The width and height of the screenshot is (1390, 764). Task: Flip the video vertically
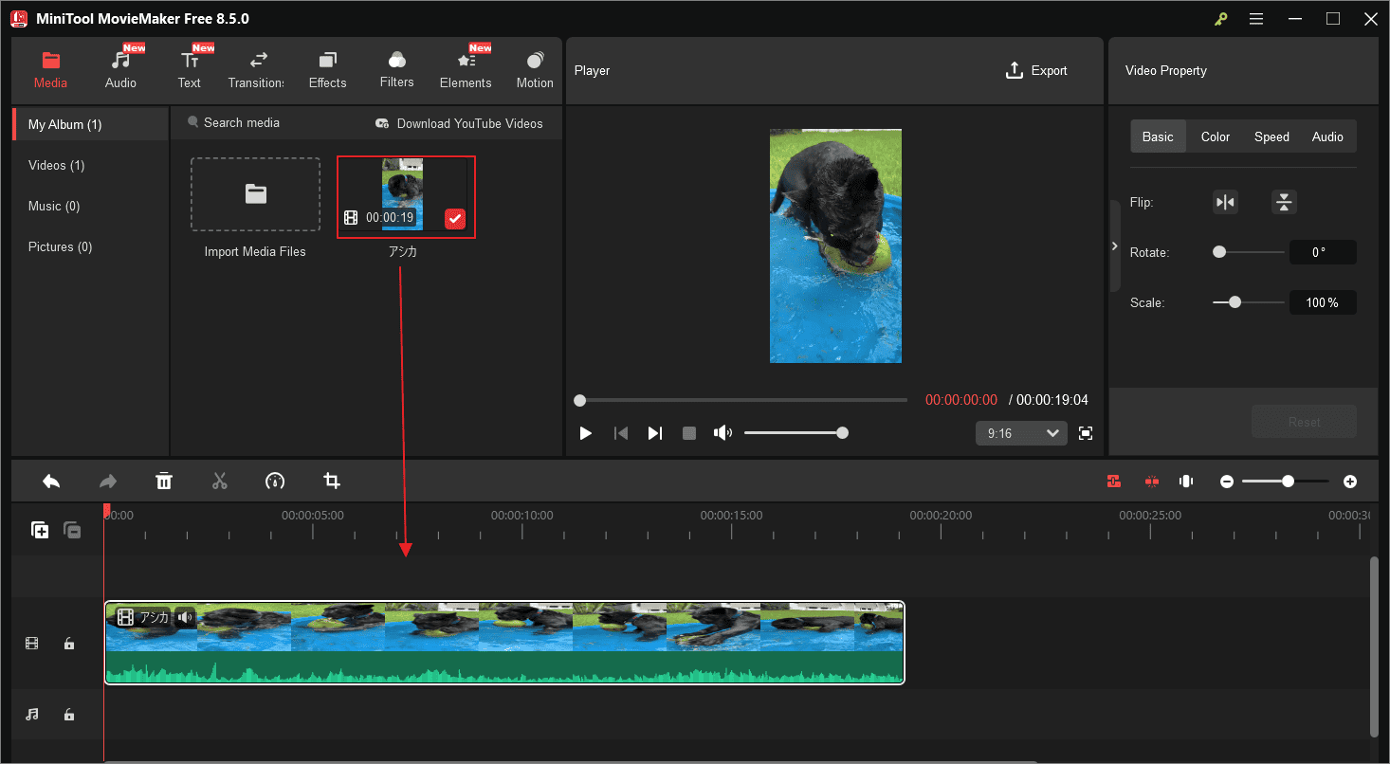[x=1284, y=202]
